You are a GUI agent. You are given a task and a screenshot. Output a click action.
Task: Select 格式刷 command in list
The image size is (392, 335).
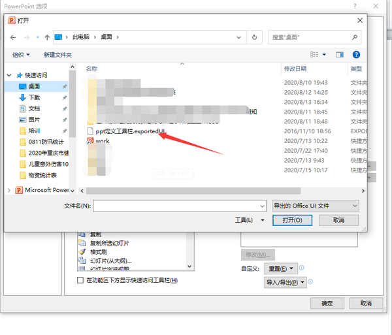tap(99, 252)
